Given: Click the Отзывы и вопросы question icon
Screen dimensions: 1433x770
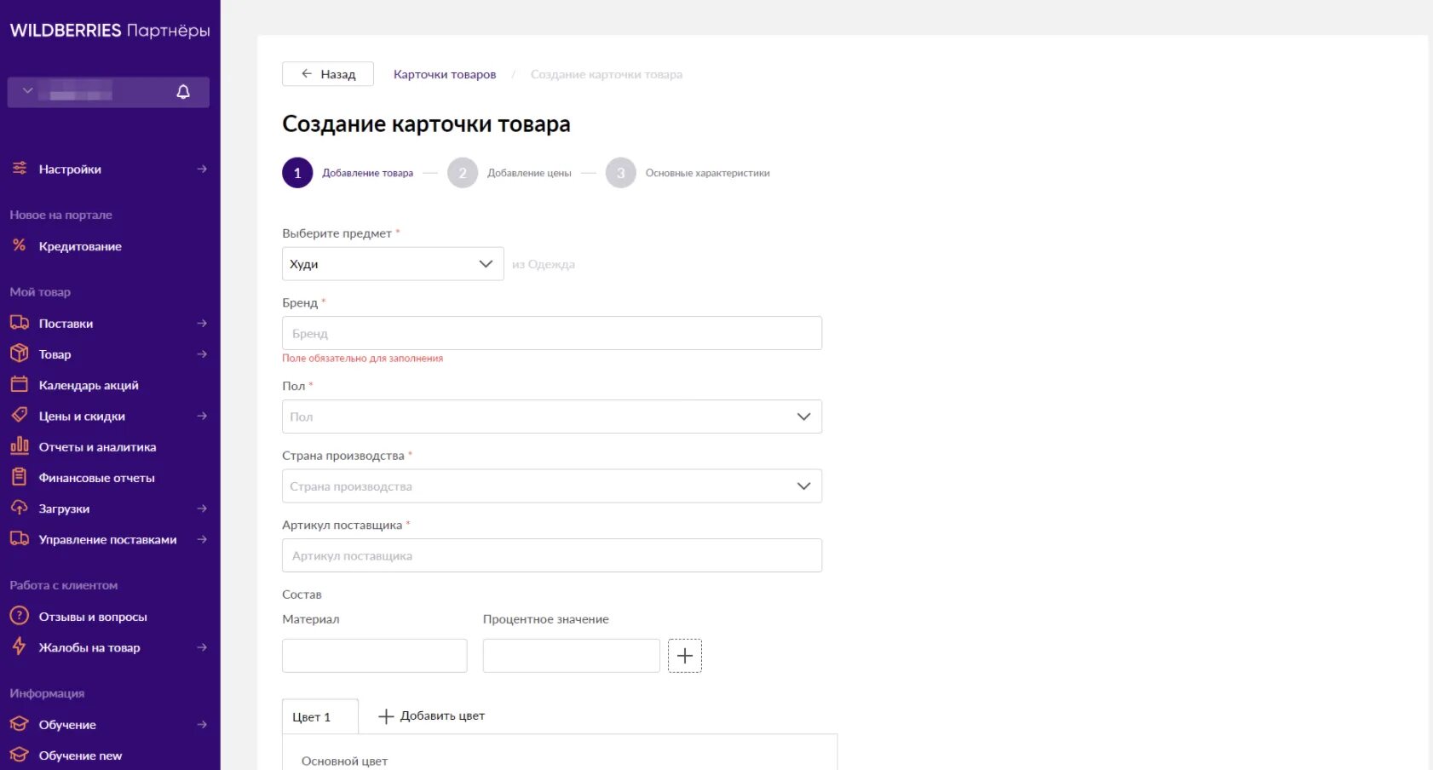Looking at the screenshot, I should (19, 616).
